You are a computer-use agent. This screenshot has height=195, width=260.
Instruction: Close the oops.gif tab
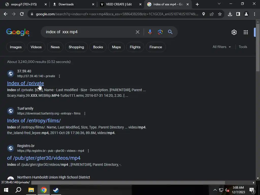(46, 5)
